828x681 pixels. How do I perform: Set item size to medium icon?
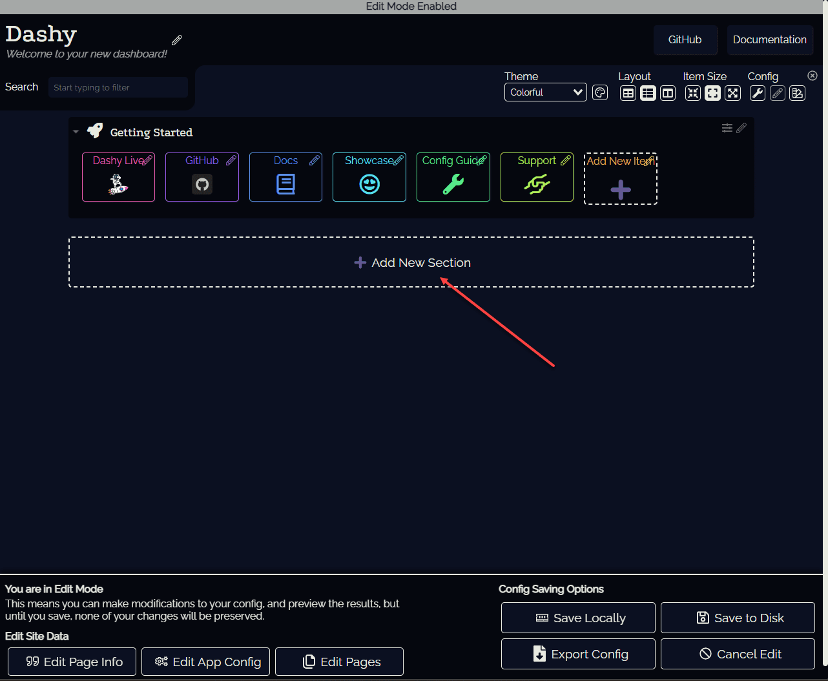point(712,93)
